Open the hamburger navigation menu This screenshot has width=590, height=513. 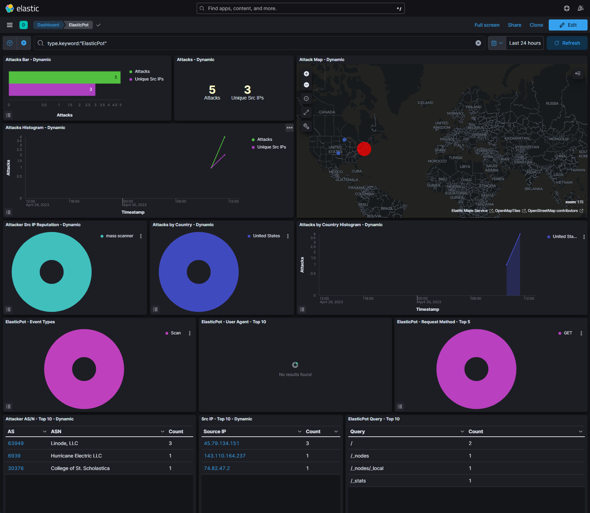point(10,25)
